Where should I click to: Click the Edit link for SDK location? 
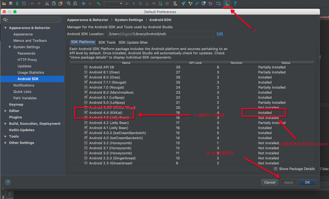pyautogui.click(x=220, y=34)
